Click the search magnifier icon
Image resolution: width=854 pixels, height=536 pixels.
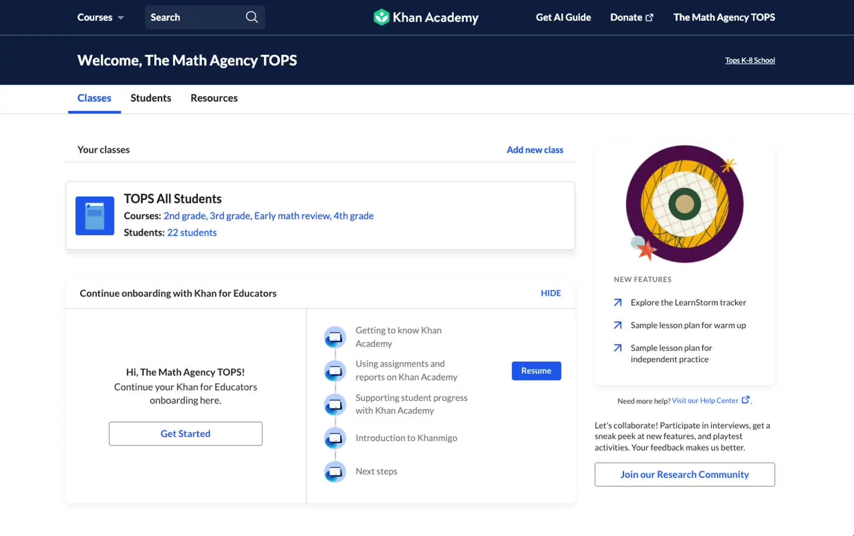pos(252,17)
